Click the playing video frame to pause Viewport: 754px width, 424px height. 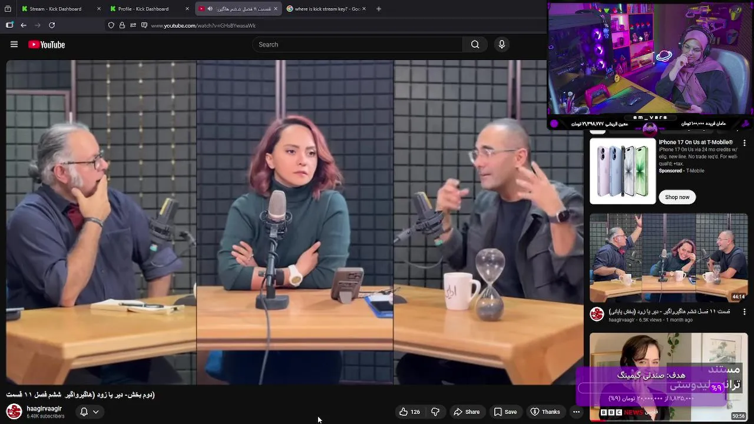click(295, 222)
